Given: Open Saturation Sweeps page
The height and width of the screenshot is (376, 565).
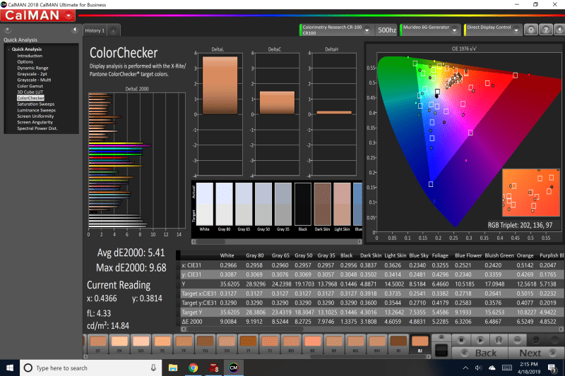Looking at the screenshot, I should (36, 104).
